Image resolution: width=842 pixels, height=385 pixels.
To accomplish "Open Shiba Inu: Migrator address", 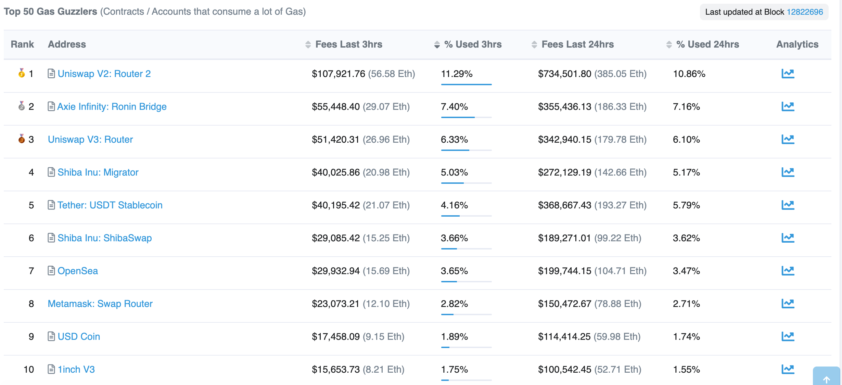I will (x=98, y=172).
